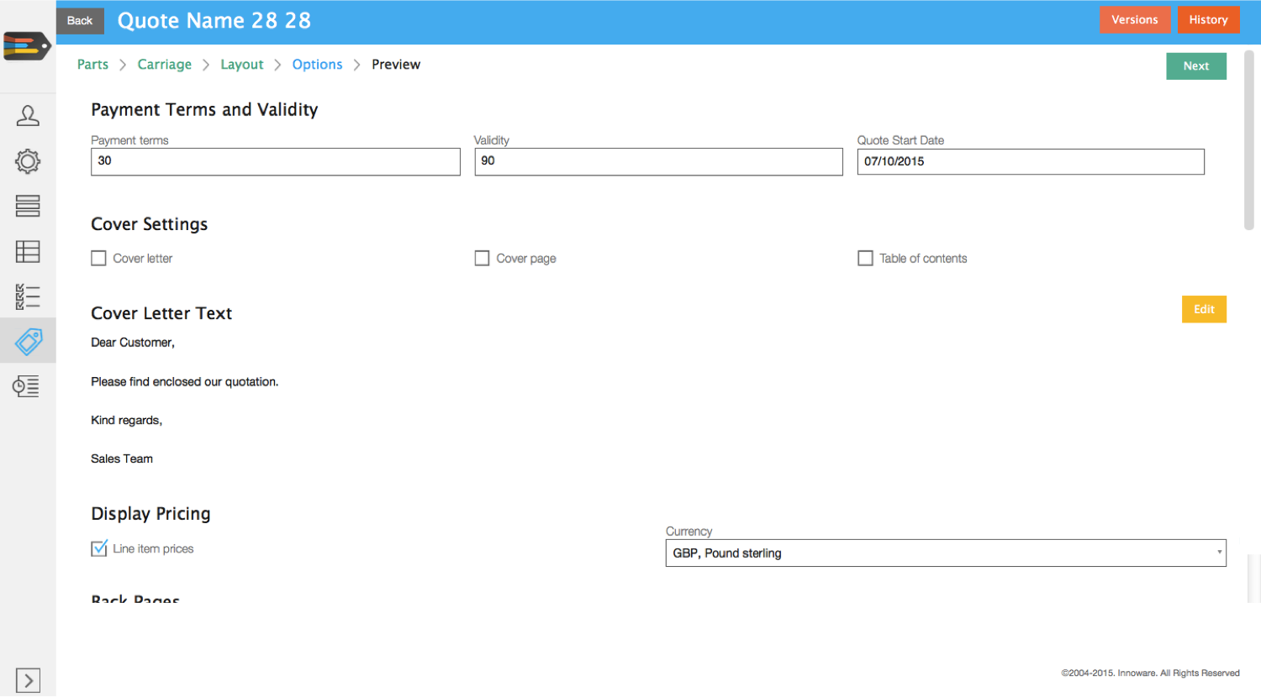The height and width of the screenshot is (697, 1261).
Task: Enable the Cover letter checkbox
Action: click(x=99, y=259)
